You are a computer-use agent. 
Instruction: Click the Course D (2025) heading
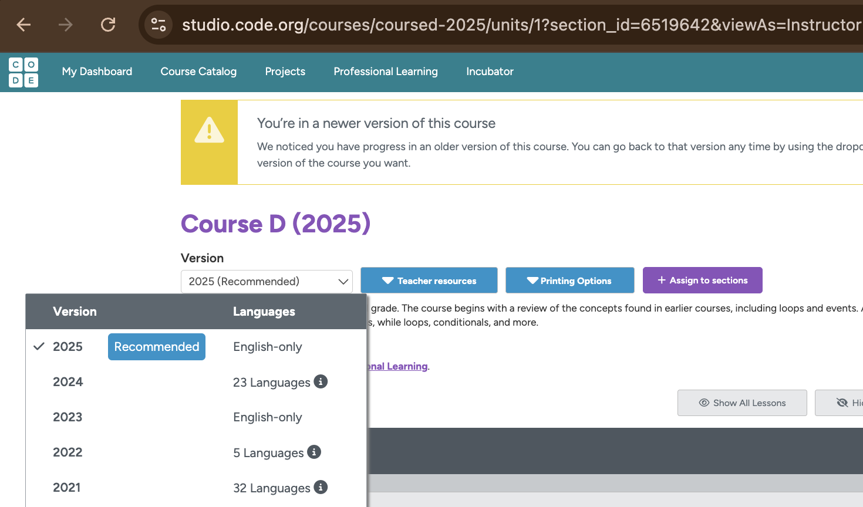(x=276, y=224)
